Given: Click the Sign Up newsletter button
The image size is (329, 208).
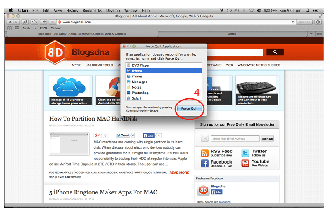Looking at the screenshot, I should click(x=267, y=139).
